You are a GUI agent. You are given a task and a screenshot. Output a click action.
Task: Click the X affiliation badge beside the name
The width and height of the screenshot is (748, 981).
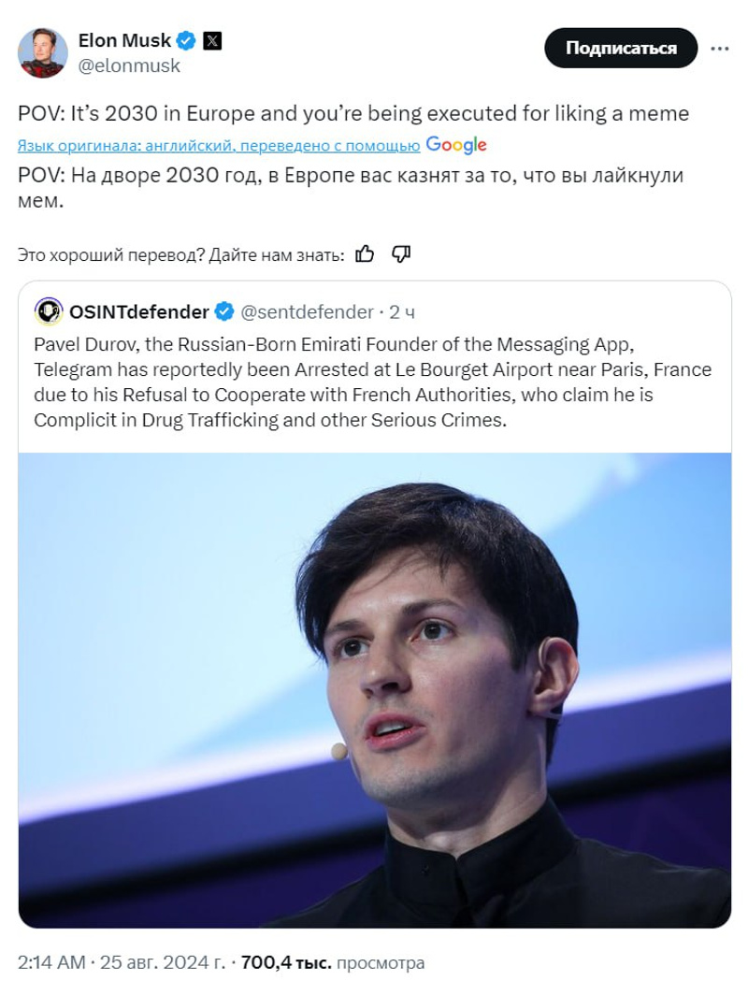click(x=213, y=40)
